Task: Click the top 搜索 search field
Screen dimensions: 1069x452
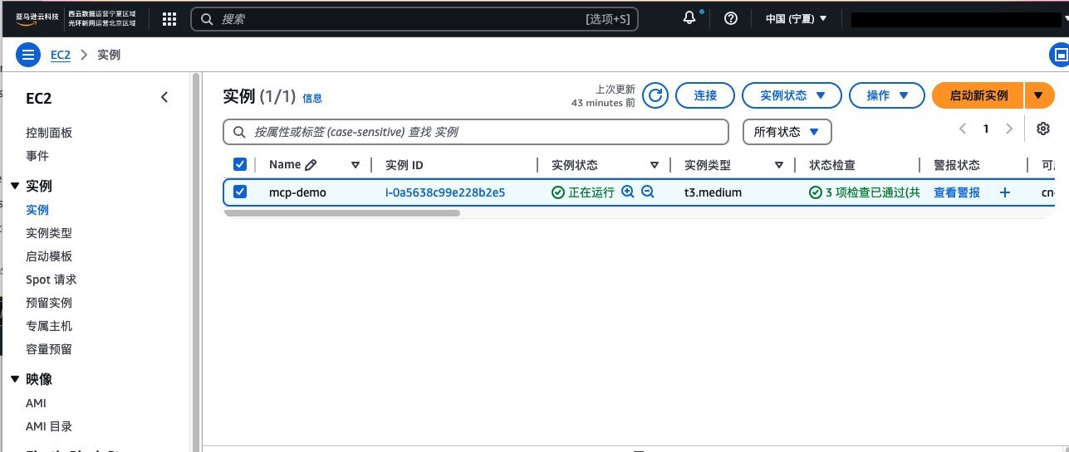Action: point(414,18)
